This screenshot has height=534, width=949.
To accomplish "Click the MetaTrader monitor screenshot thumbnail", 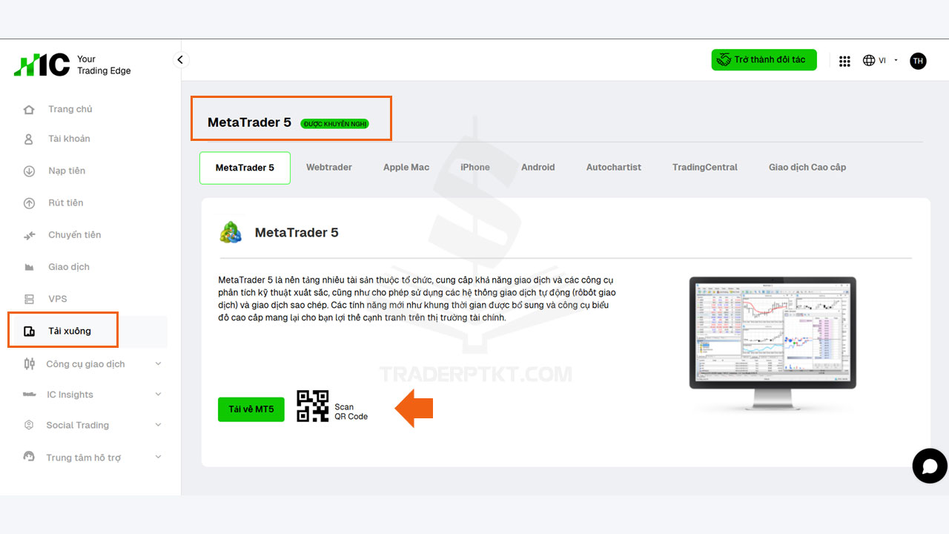I will (773, 343).
